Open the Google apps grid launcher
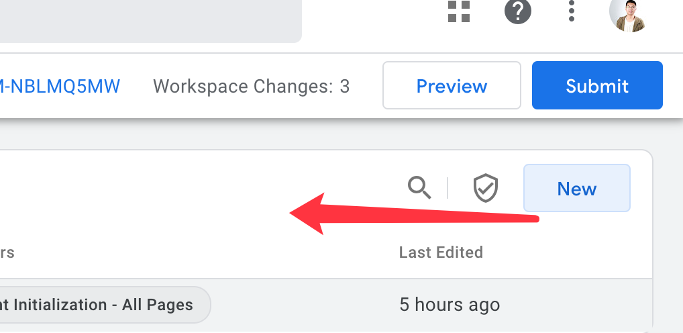683x333 pixels. [459, 11]
